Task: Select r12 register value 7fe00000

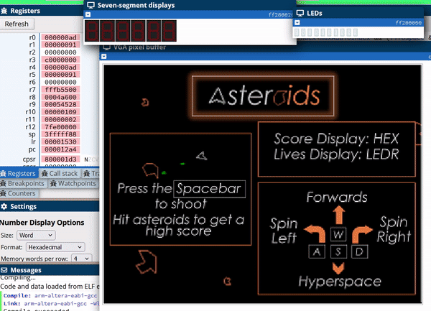Action: click(x=60, y=127)
